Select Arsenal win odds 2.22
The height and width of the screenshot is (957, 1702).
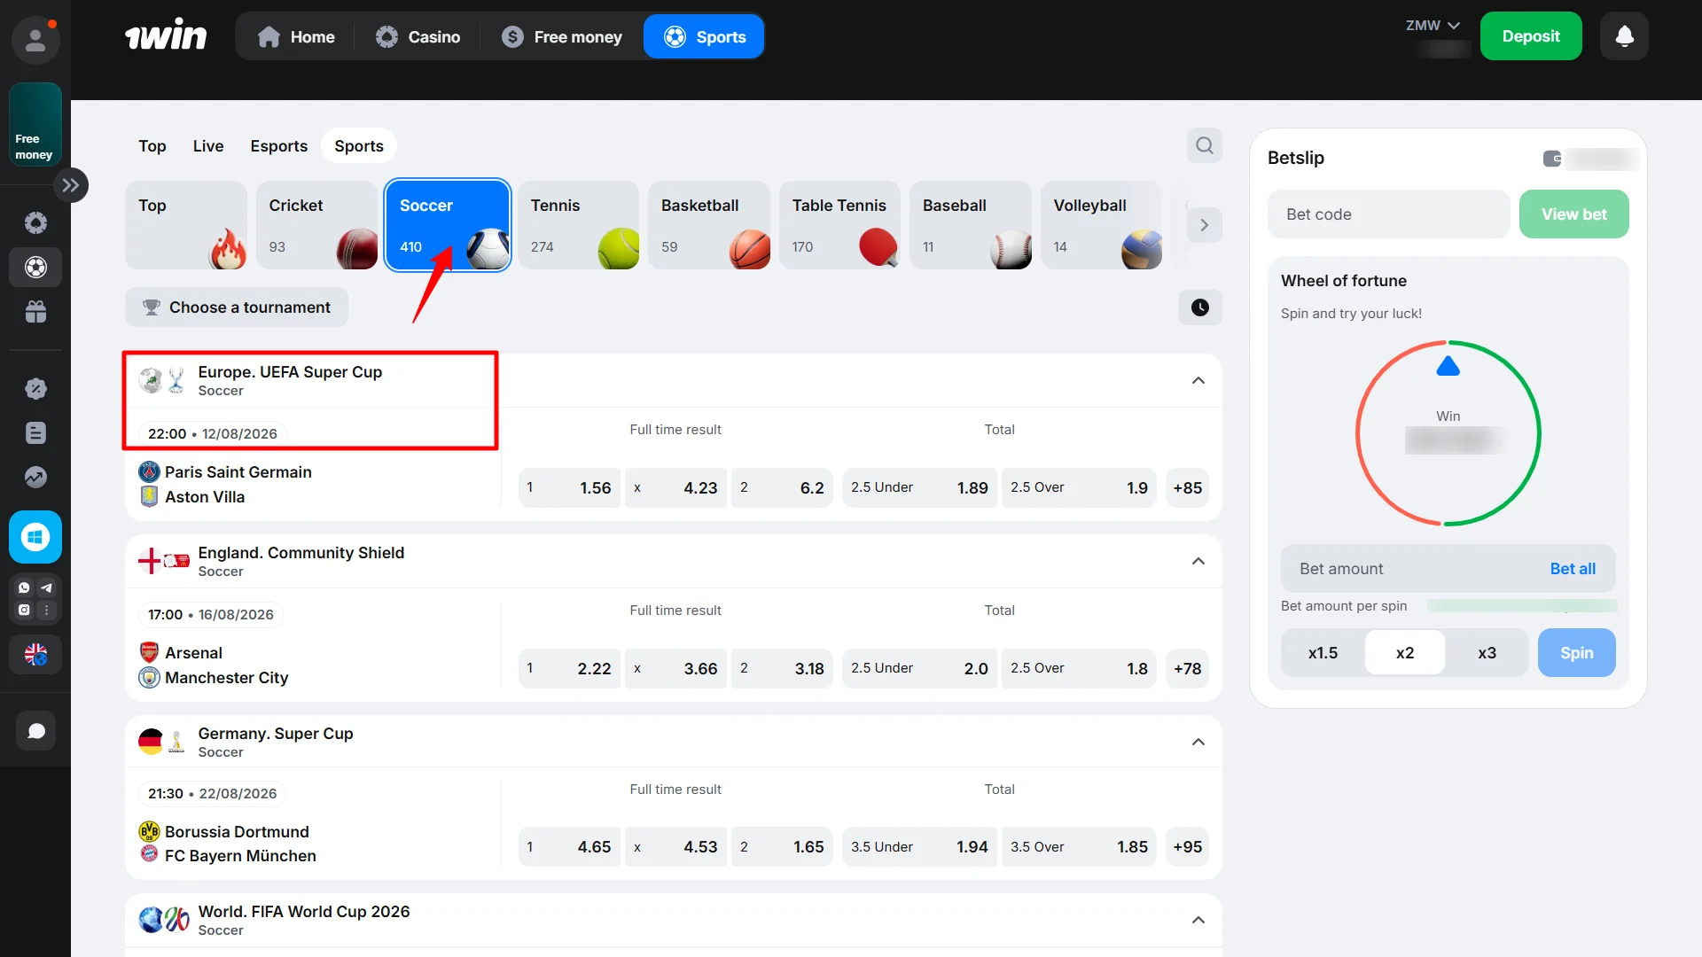(x=569, y=669)
